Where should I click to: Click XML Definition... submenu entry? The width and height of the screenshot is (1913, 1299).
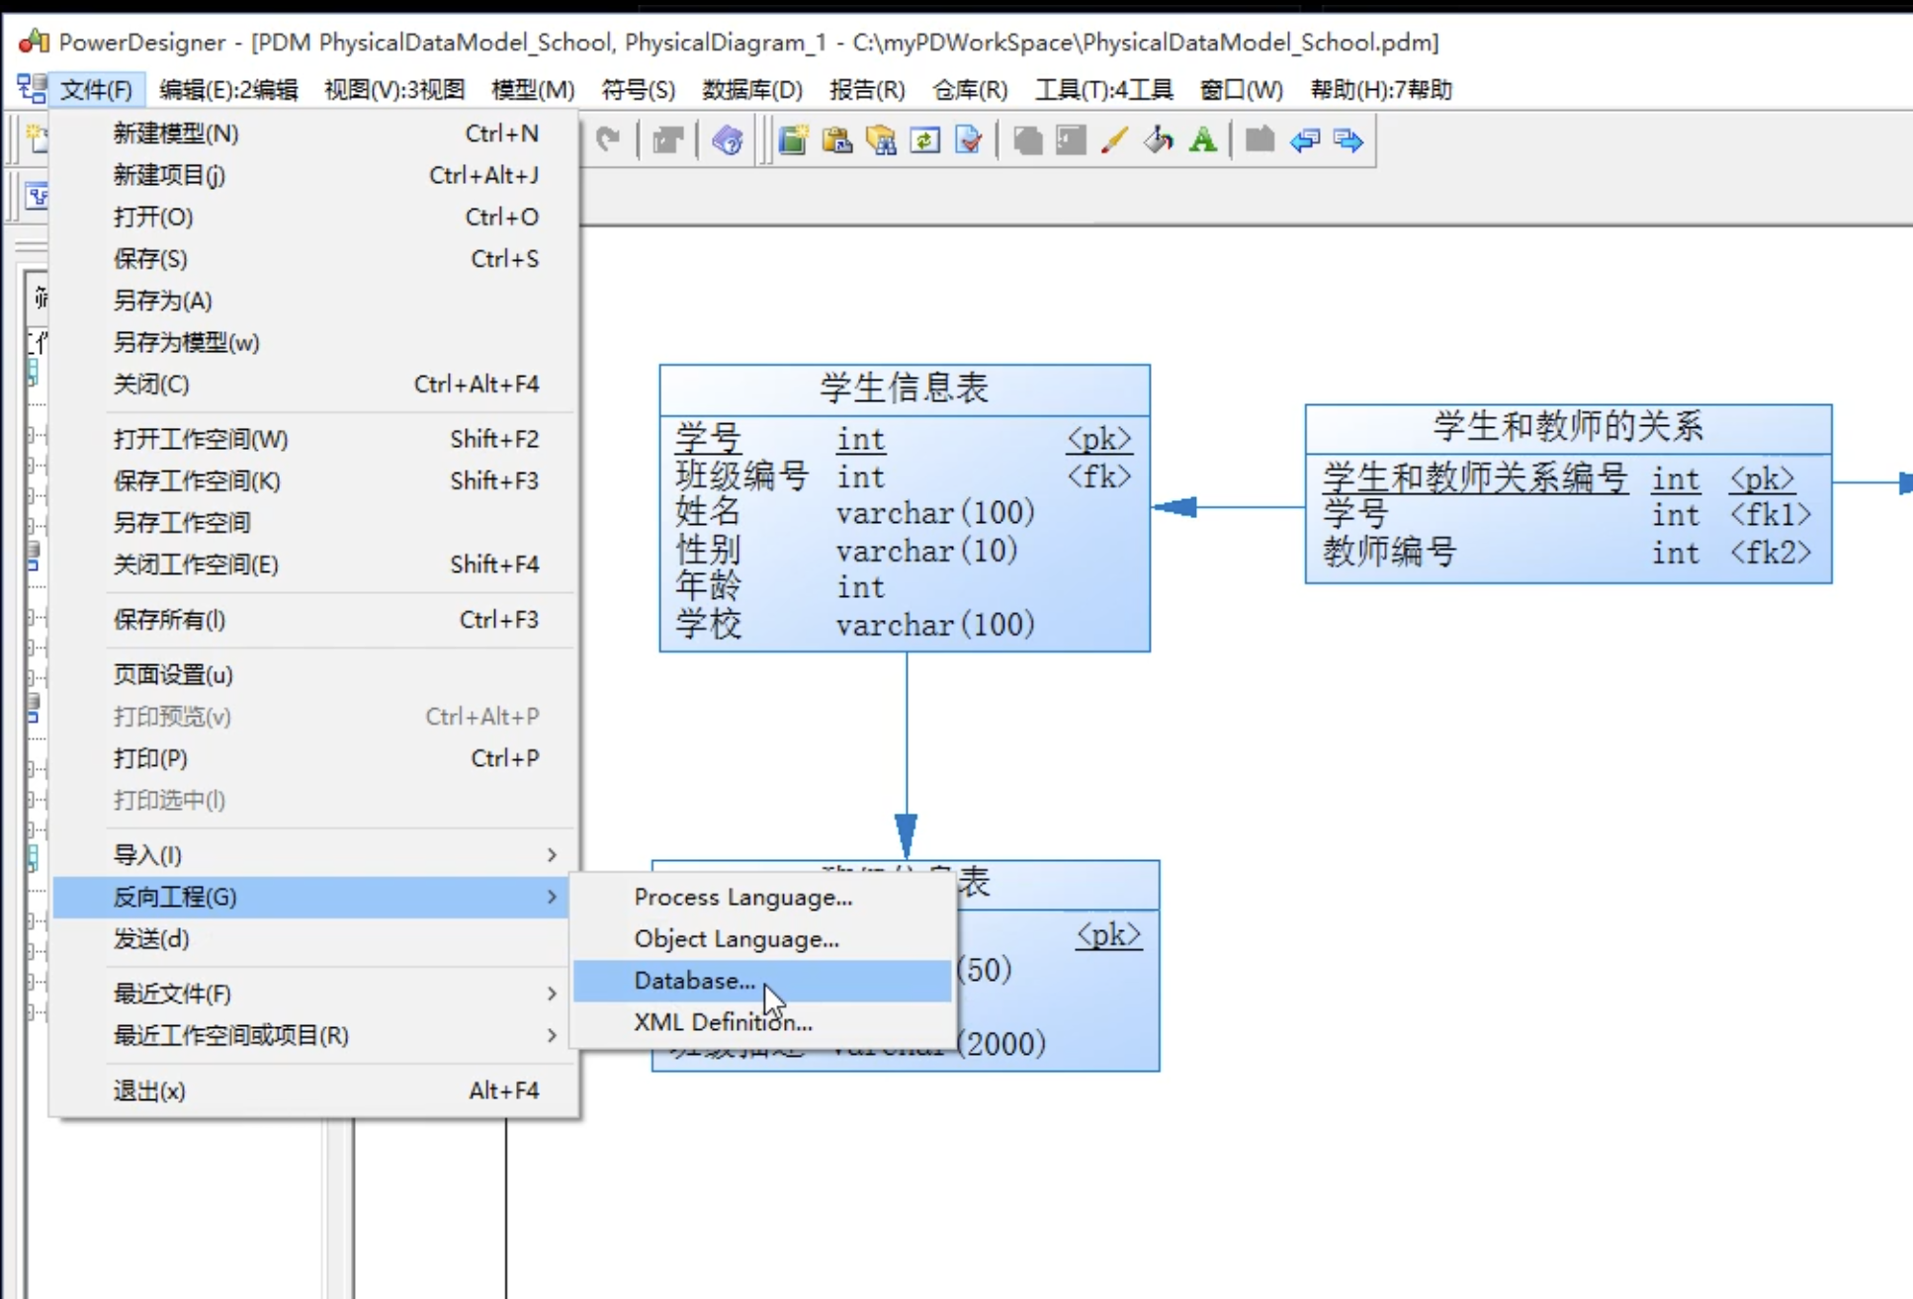[723, 1022]
